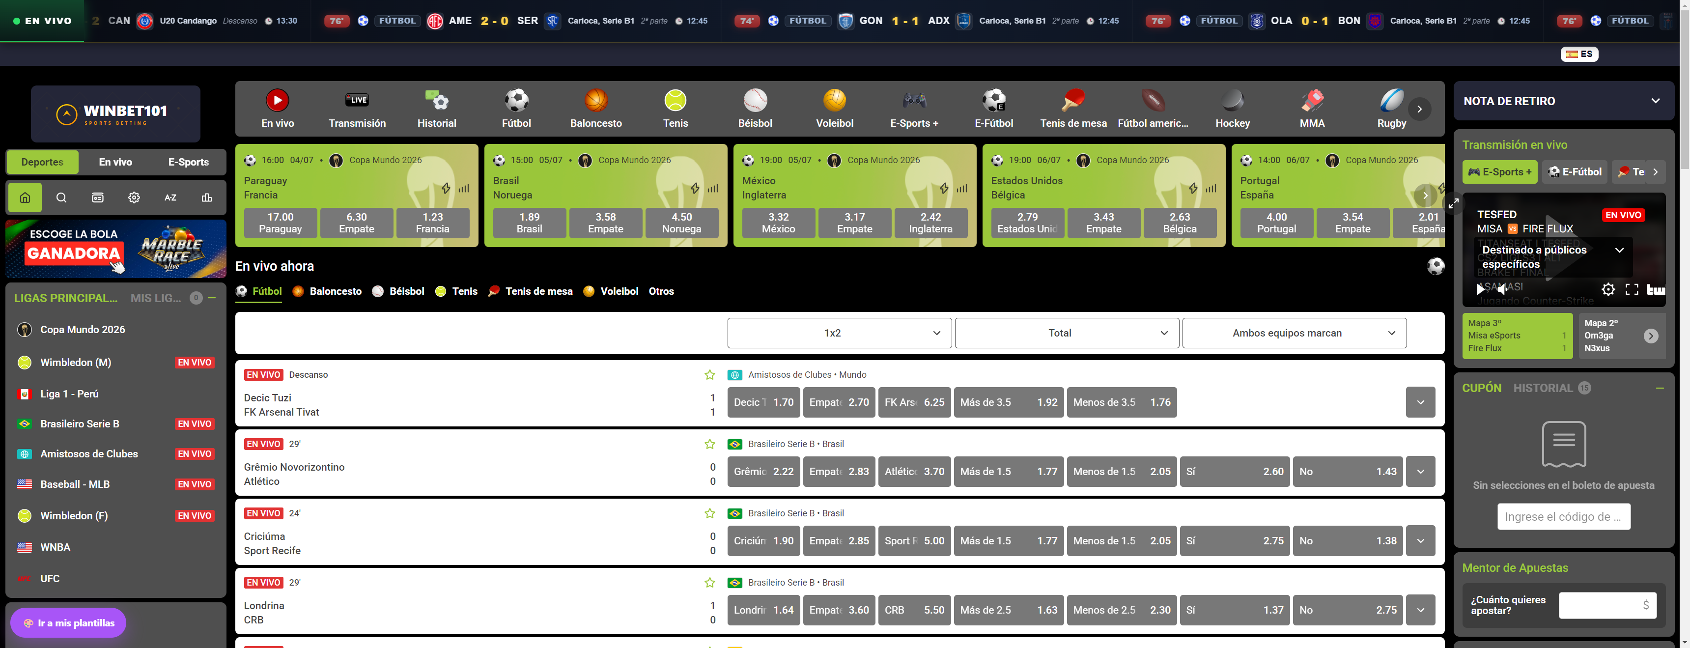Viewport: 1690px width, 648px height.
Task: Collapse the Cupón panel
Action: (x=1660, y=388)
